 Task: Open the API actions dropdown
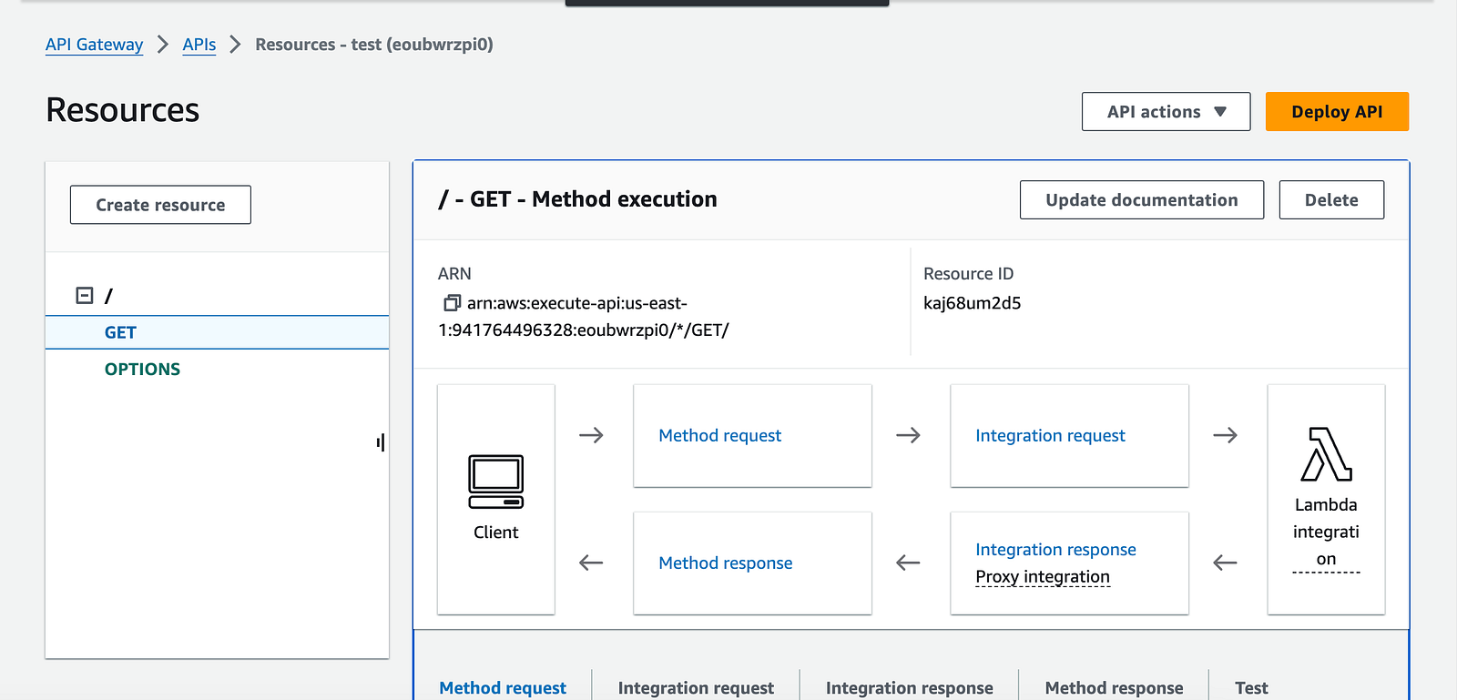tap(1166, 112)
